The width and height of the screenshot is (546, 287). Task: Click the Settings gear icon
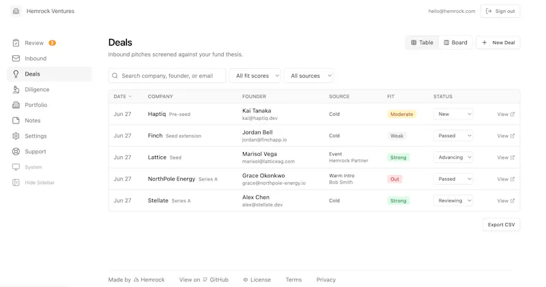coord(16,136)
